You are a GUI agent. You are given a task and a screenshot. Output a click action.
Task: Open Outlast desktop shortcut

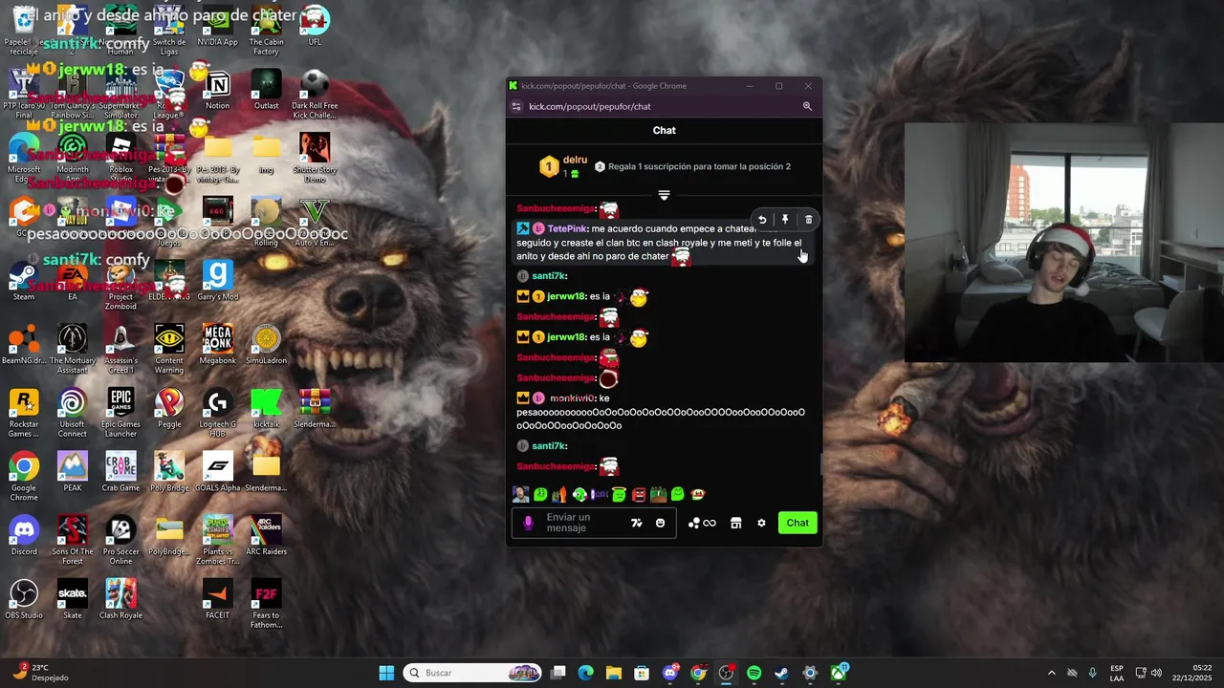coord(266,90)
